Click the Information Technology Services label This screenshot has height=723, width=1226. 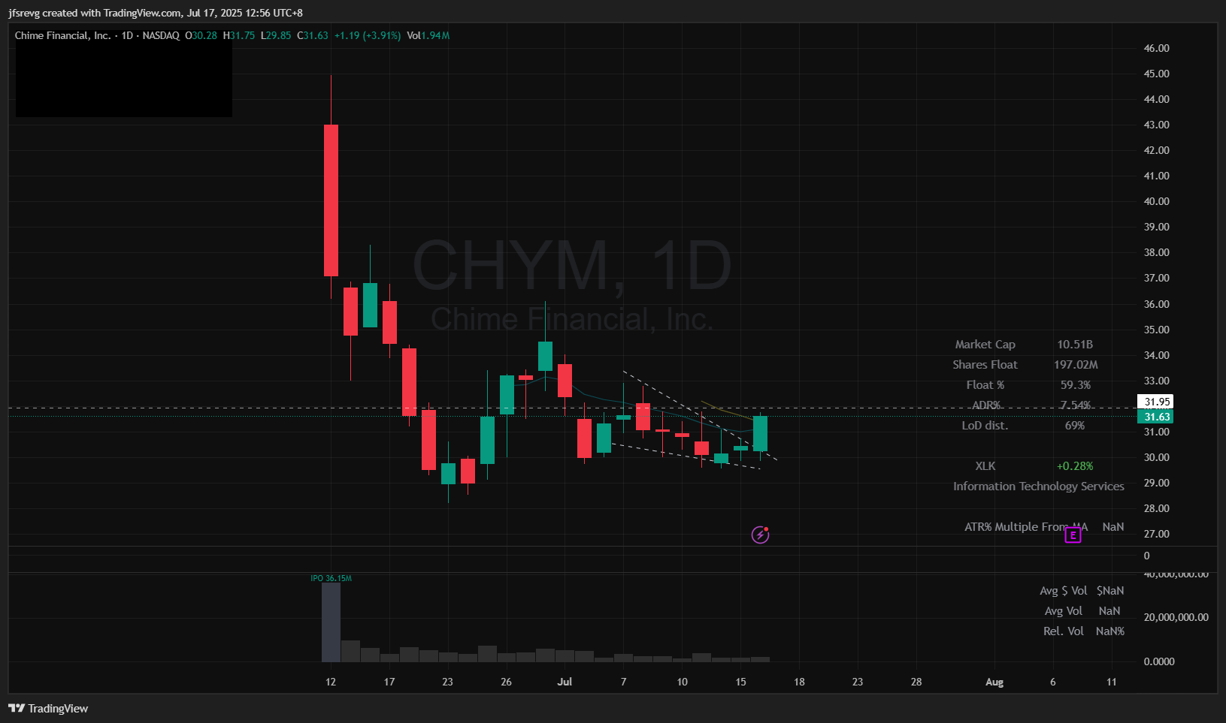tap(1039, 487)
